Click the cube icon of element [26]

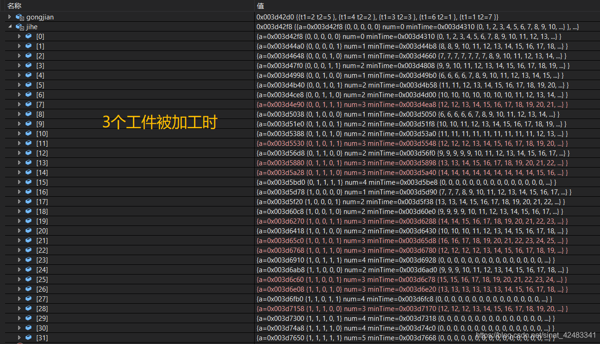pyautogui.click(x=29, y=289)
